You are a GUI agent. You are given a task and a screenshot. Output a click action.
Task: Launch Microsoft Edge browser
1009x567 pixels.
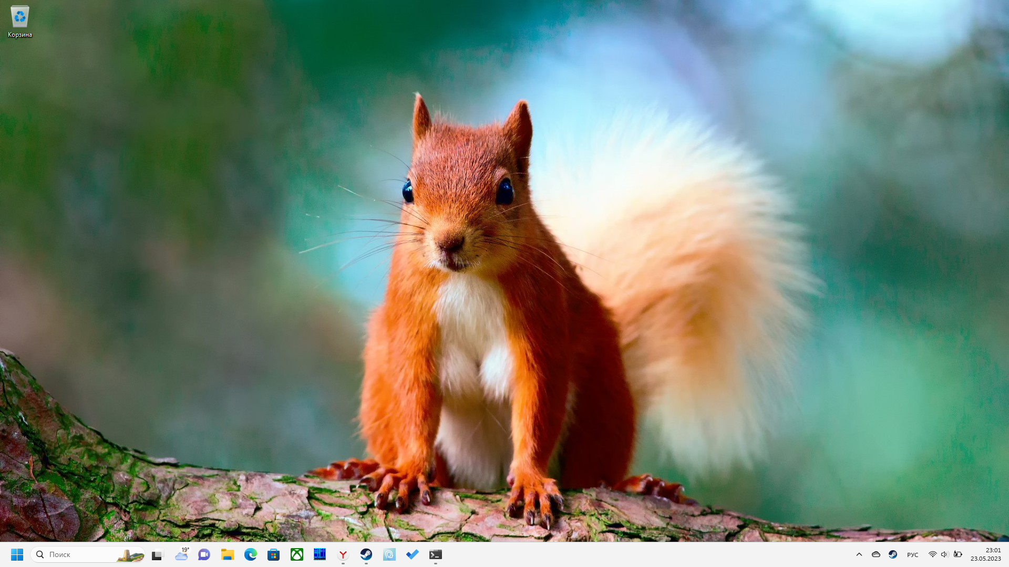coord(250,554)
